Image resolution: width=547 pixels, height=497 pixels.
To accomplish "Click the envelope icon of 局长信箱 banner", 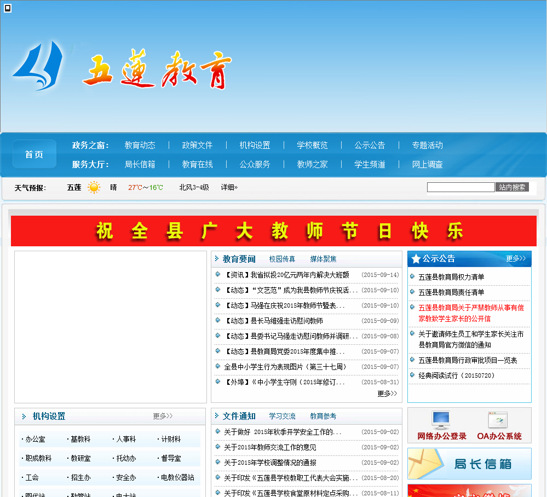I will [x=425, y=463].
